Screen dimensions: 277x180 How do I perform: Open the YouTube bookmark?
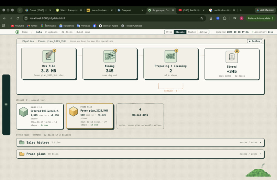coord(17,26)
